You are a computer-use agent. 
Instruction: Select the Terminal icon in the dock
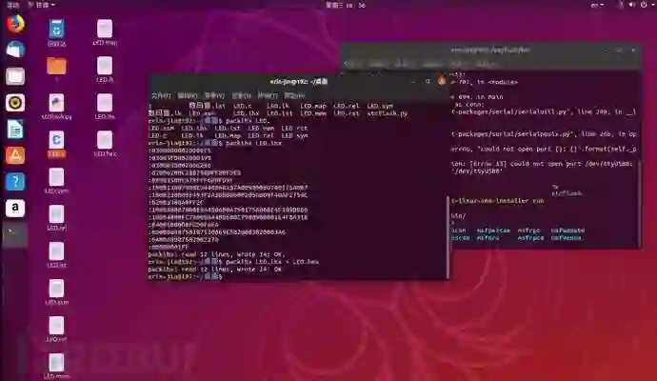(x=15, y=234)
